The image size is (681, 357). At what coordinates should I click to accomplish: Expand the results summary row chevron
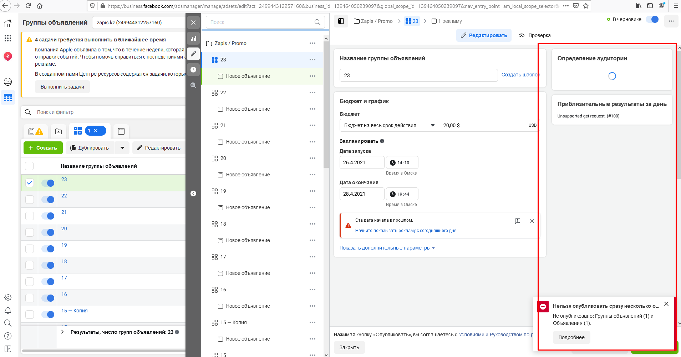(x=62, y=332)
